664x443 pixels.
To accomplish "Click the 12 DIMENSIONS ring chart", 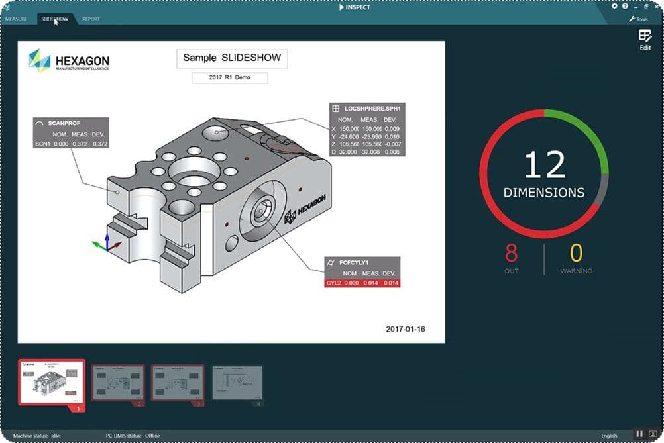I will click(544, 173).
